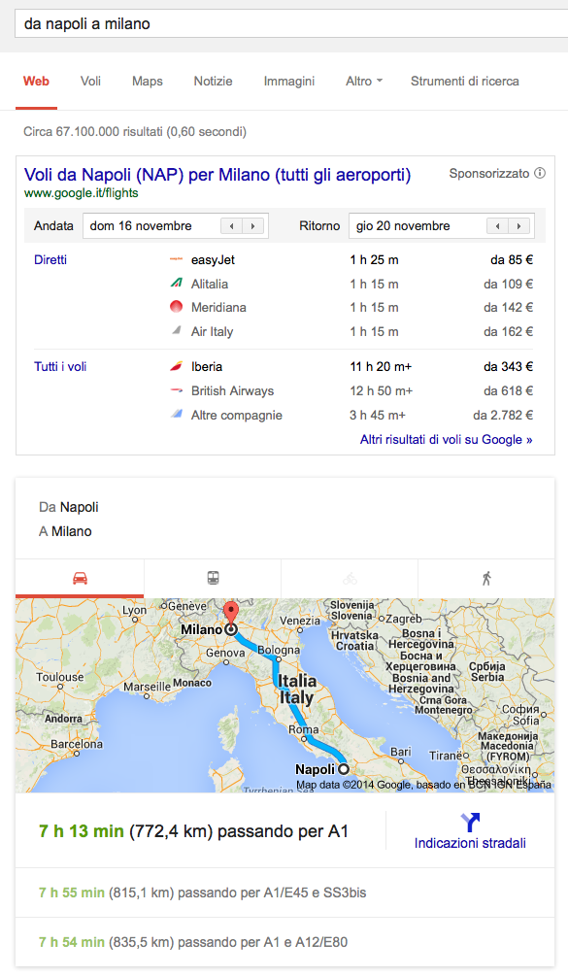Move Ritorno date one day forward

(x=518, y=226)
